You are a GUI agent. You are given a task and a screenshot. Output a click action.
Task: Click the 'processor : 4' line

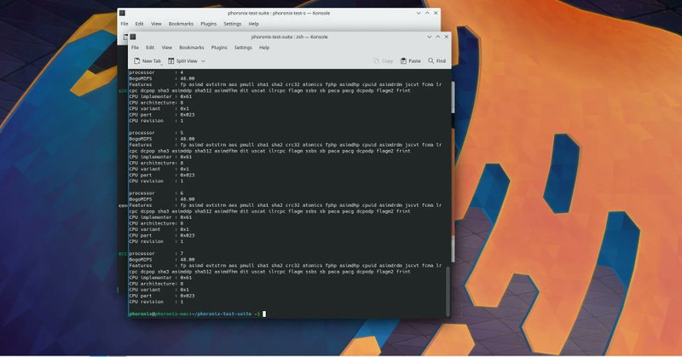coord(156,72)
